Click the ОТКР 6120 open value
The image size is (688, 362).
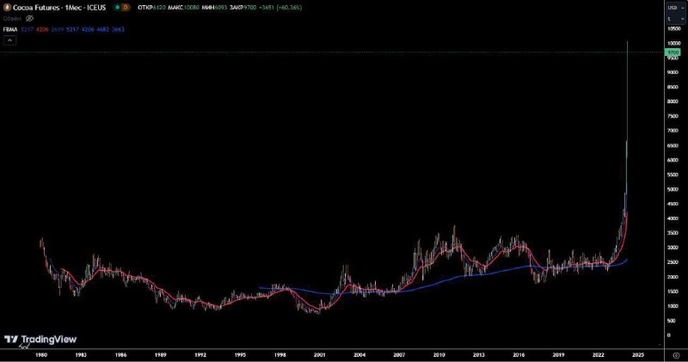pos(151,8)
